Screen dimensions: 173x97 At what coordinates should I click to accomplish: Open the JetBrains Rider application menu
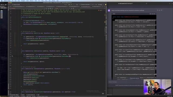7,1
